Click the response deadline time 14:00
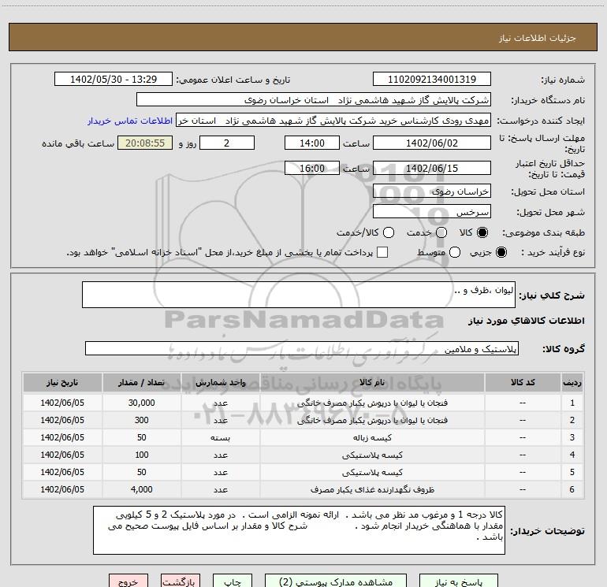 click(x=312, y=143)
